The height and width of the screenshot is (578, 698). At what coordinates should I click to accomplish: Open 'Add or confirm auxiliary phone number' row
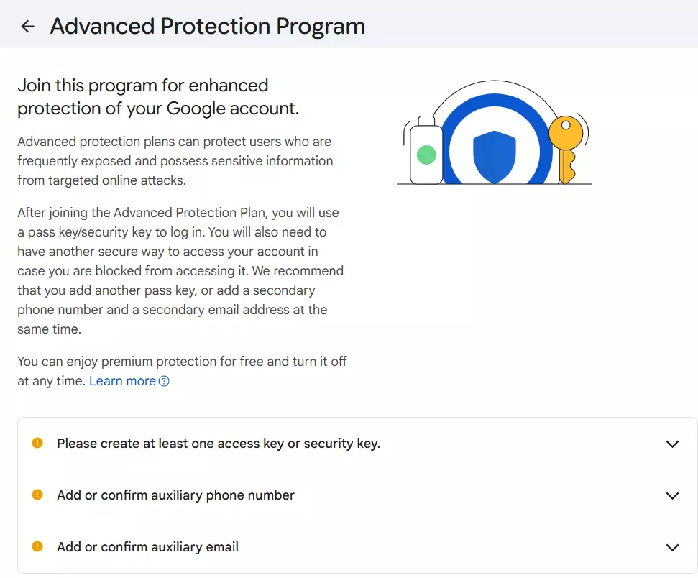click(x=175, y=495)
